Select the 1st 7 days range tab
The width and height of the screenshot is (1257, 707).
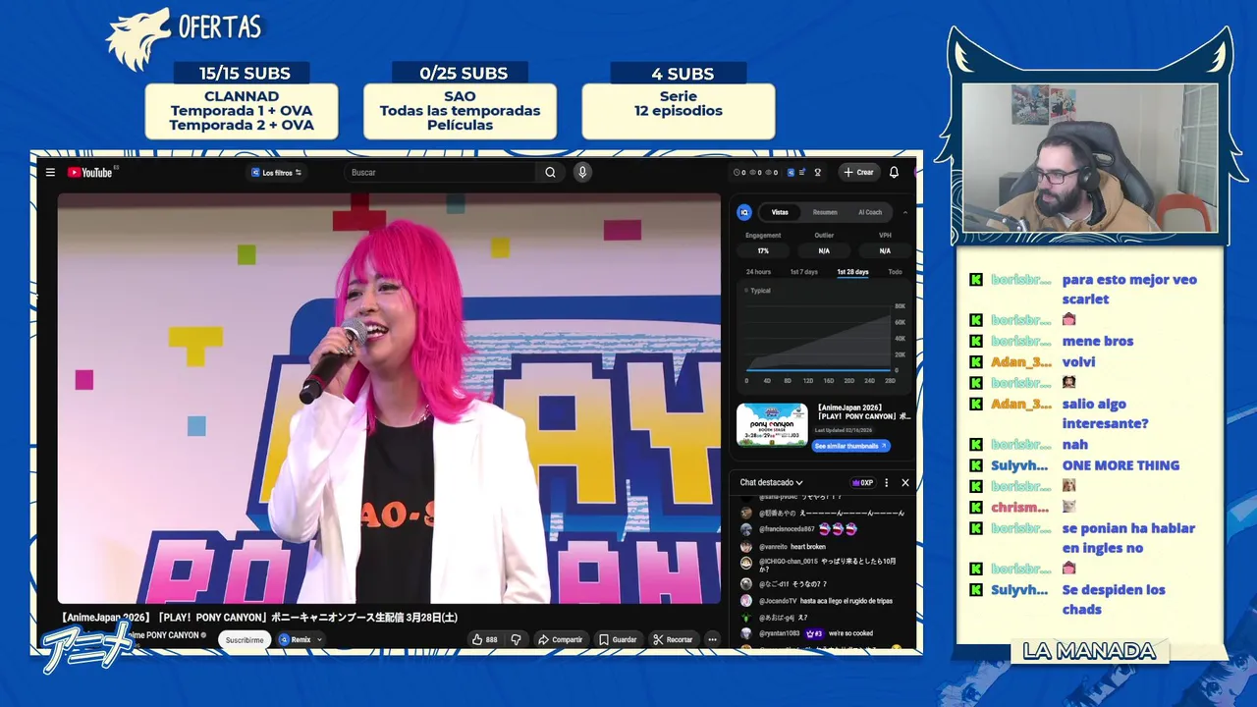coord(803,272)
